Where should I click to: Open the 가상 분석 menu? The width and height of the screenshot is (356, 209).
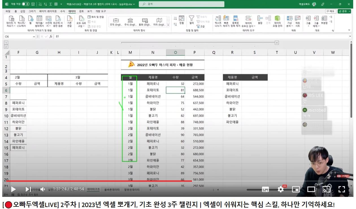click(x=290, y=21)
